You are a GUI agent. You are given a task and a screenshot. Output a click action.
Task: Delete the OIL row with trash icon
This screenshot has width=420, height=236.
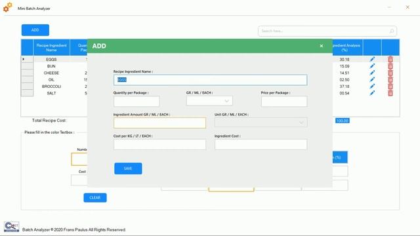coord(390,79)
